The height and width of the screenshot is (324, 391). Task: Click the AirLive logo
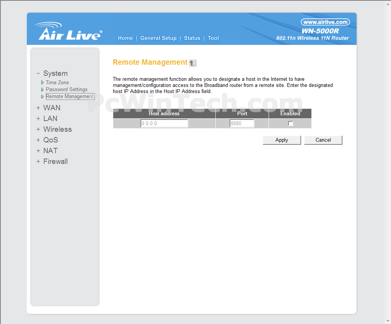coord(68,31)
